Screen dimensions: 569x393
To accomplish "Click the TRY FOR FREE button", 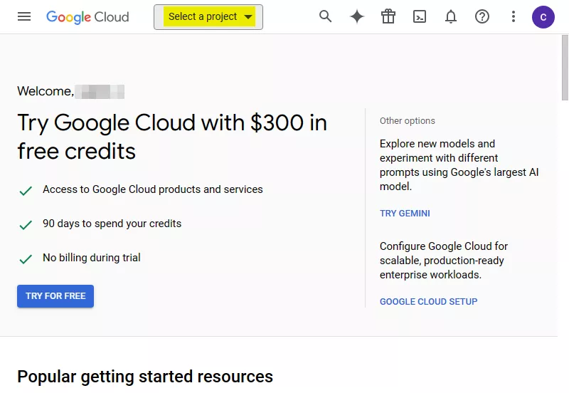I will pyautogui.click(x=55, y=296).
